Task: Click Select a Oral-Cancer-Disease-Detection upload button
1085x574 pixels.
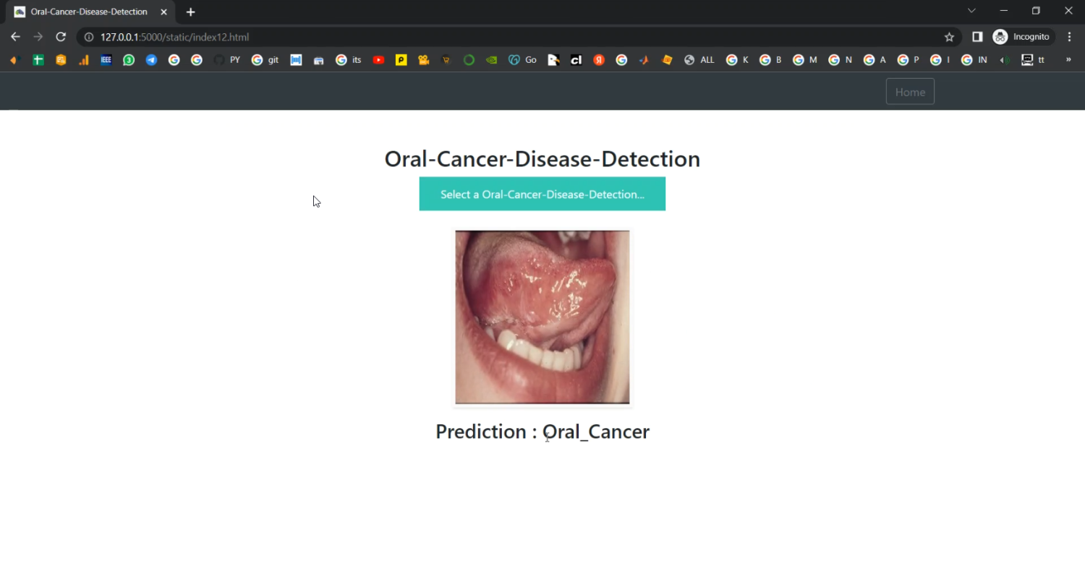Action: [542, 194]
